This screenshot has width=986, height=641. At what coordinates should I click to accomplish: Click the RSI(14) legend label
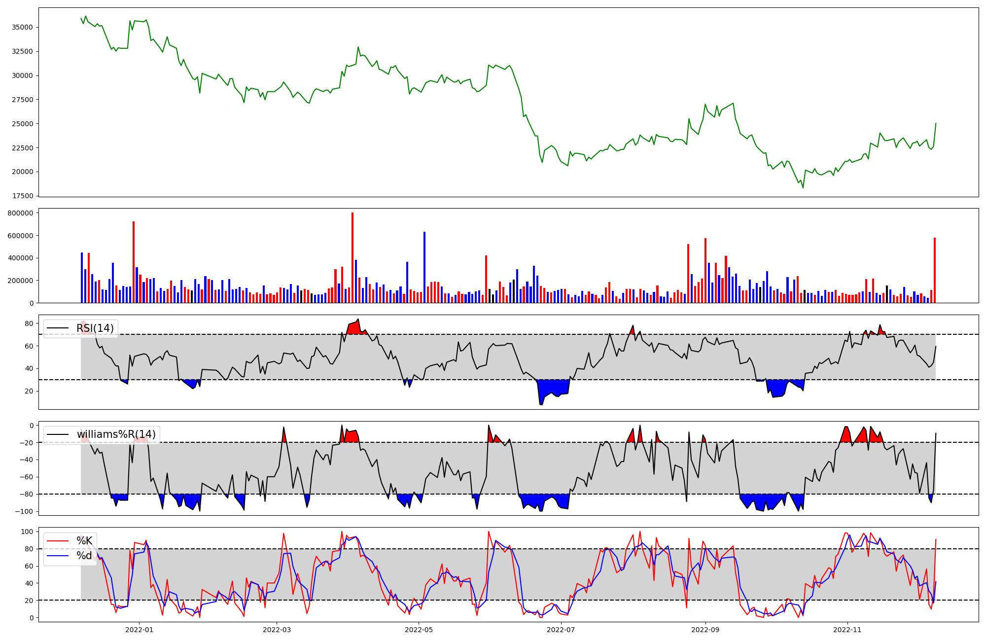pos(95,328)
